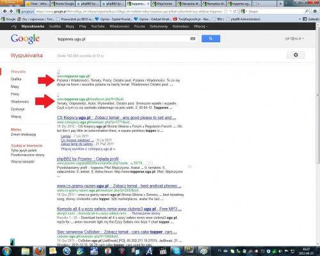Screen dimensions: 320x256
Task: Open the list-all-tabs dropdown arrow
Action: click(x=285, y=4)
